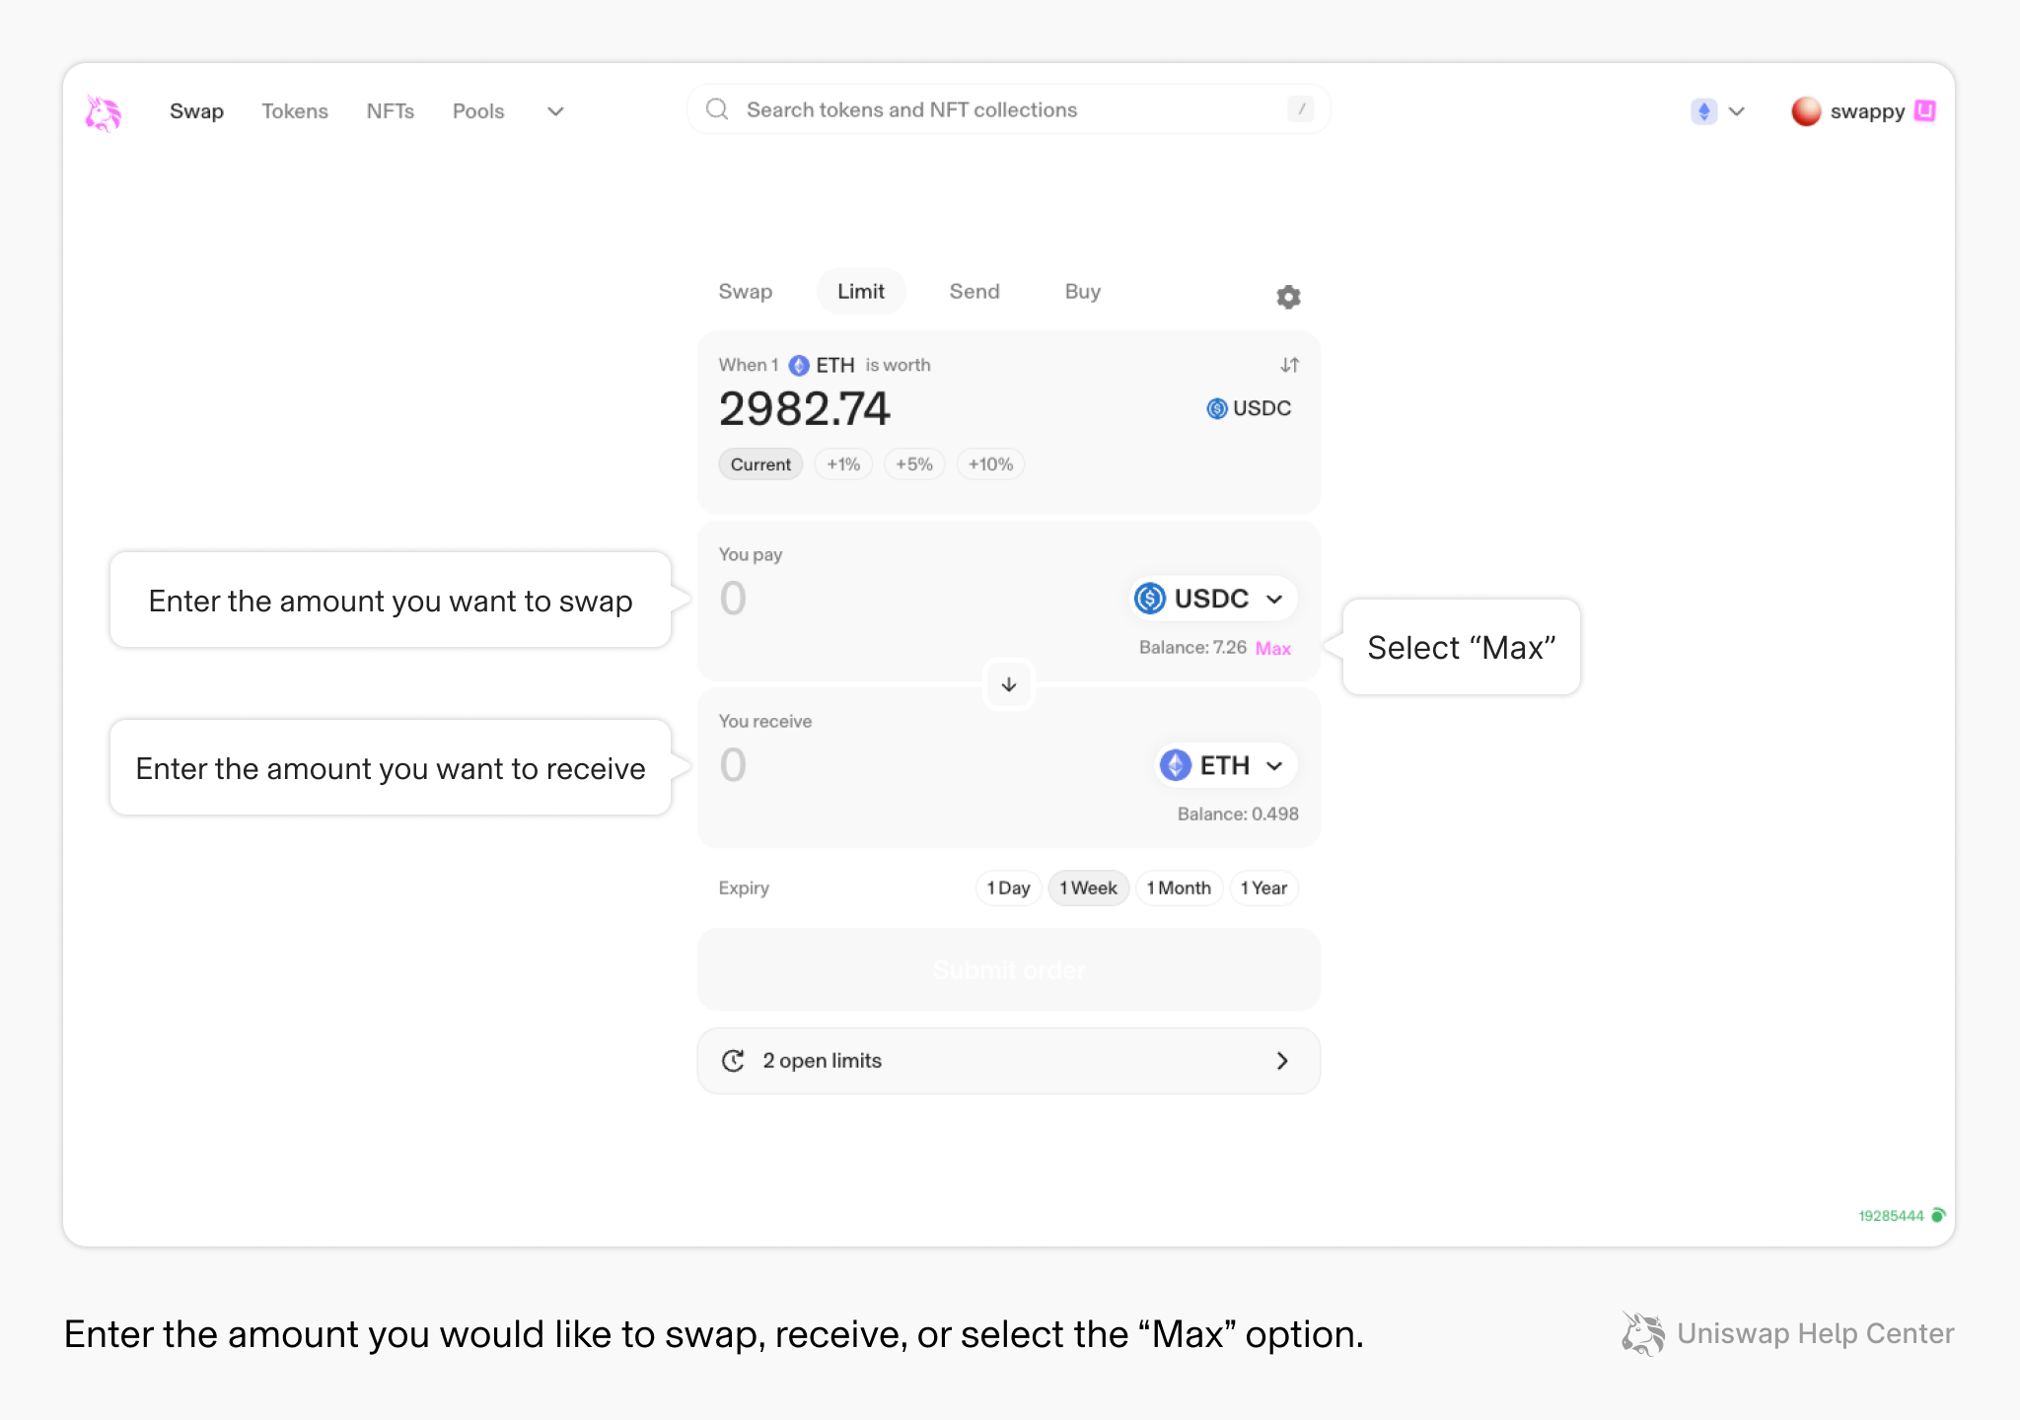
Task: Focus the Search tokens and NFT collections field
Action: click(x=1008, y=109)
